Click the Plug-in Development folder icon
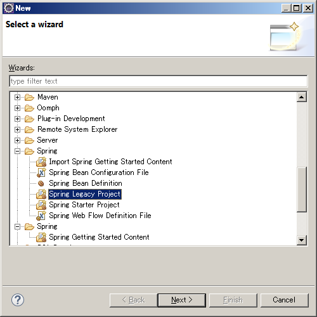Image resolution: width=317 pixels, height=317 pixels. point(29,119)
